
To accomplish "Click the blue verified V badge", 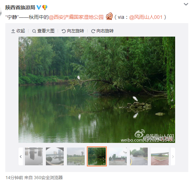I will click(39, 7).
